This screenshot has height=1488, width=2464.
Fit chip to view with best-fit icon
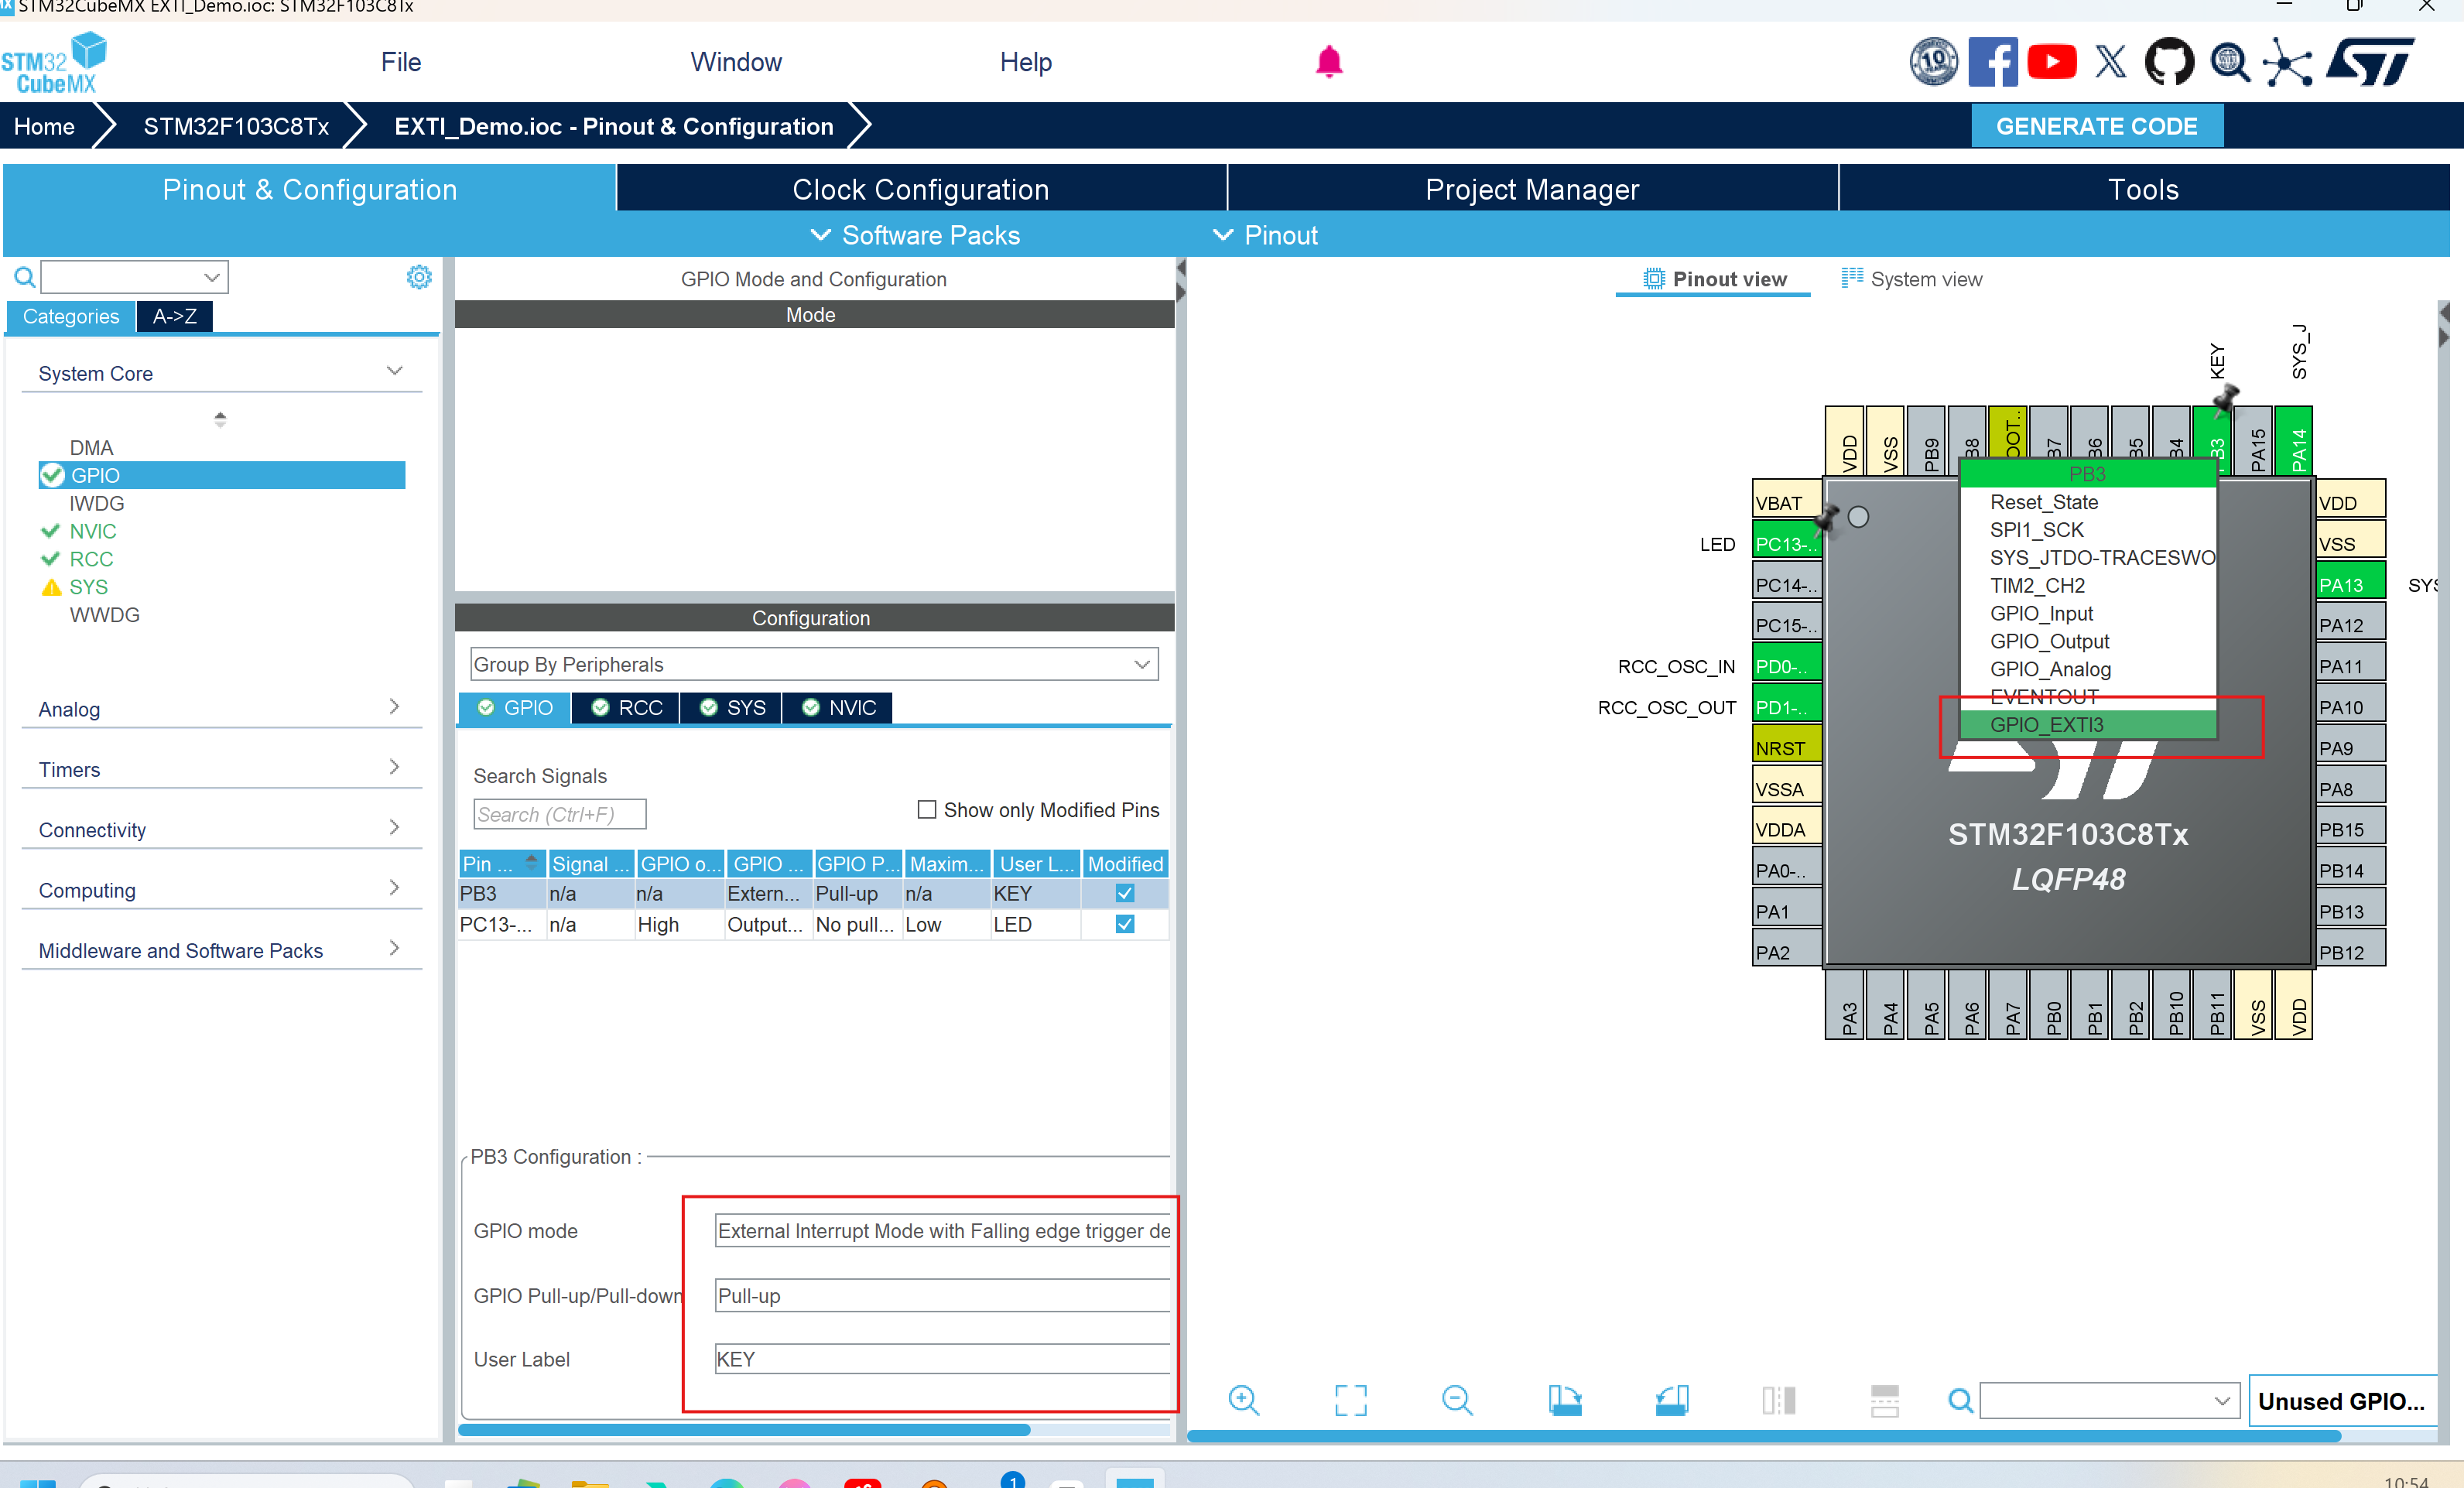[1350, 1400]
